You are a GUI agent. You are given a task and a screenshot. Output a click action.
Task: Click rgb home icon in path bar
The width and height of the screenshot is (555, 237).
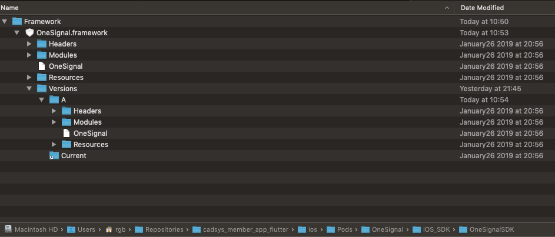[x=109, y=229]
